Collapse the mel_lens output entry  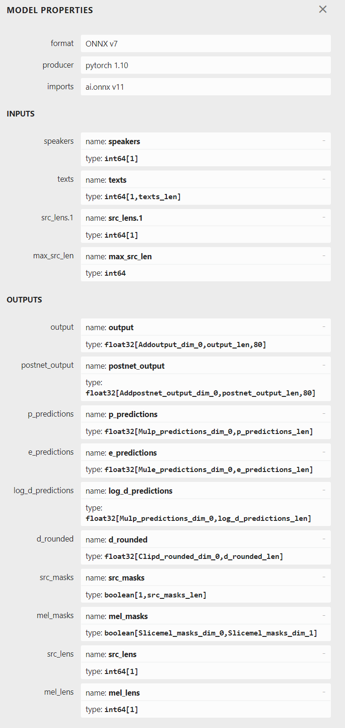(323, 692)
